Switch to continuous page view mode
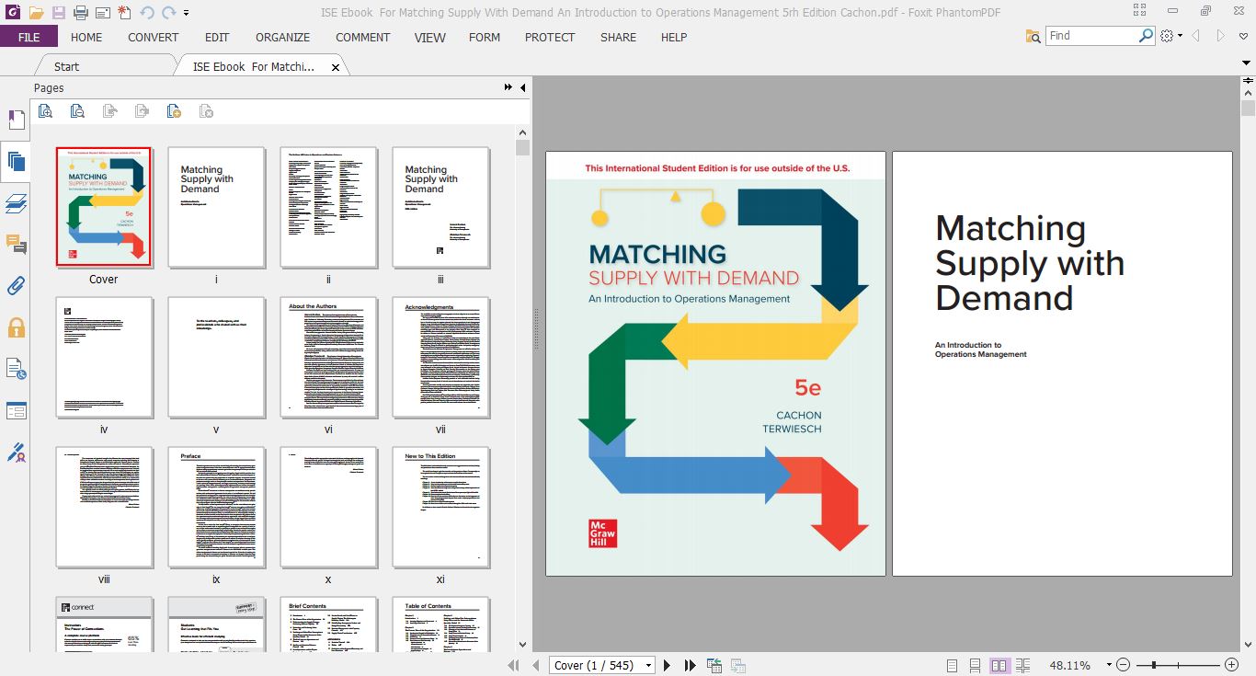Image resolution: width=1256 pixels, height=676 pixels. coord(976,665)
